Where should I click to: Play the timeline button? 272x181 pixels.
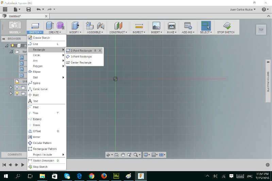23,165
